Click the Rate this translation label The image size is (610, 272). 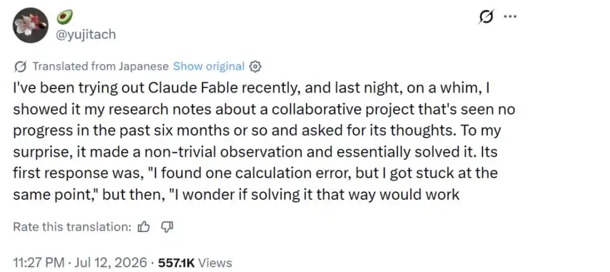pos(72,227)
